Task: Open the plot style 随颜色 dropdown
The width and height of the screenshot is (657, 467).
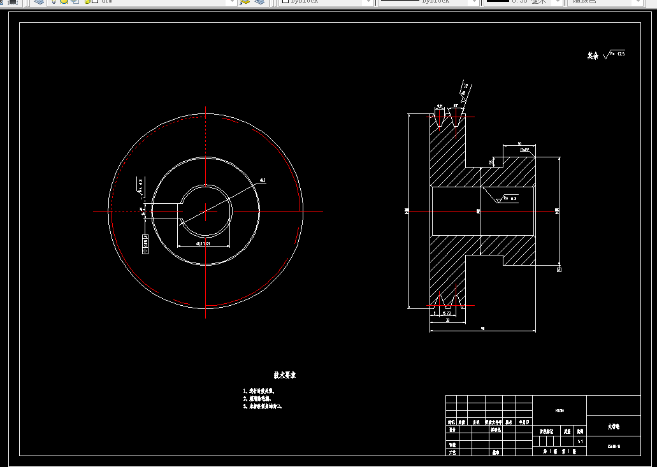Action: [605, 2]
